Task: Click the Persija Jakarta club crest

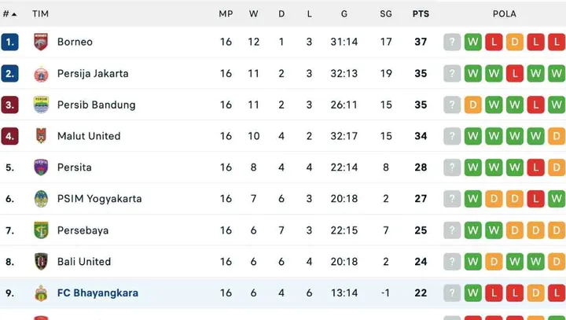Action: pos(41,73)
